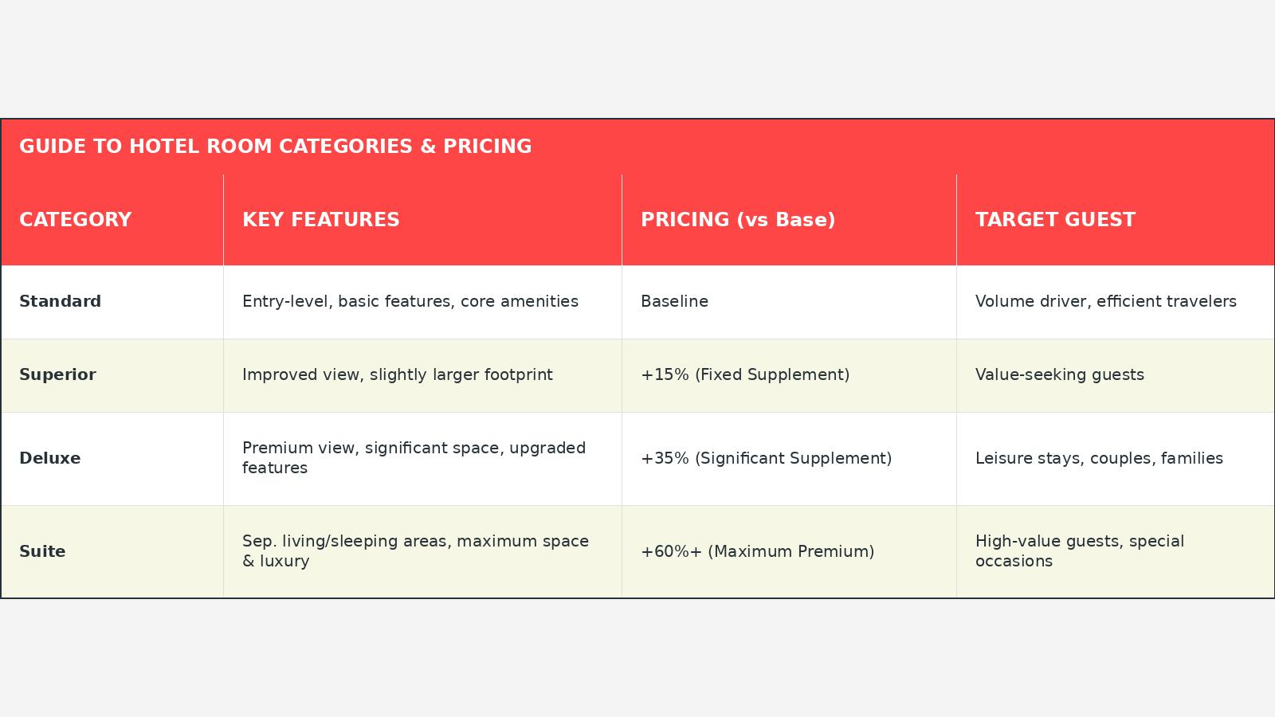The height and width of the screenshot is (717, 1275).
Task: Select the entry-level basic features cell
Action: [422, 302]
